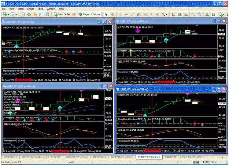Open the Charts menu

[30, 9]
